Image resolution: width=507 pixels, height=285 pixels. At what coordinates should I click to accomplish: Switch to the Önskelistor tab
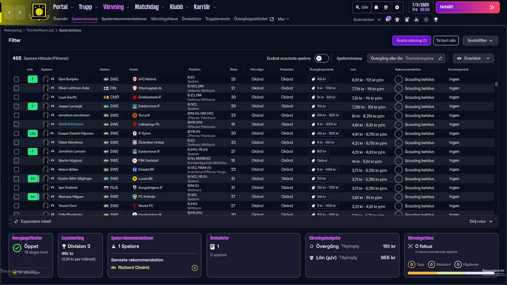coord(192,19)
